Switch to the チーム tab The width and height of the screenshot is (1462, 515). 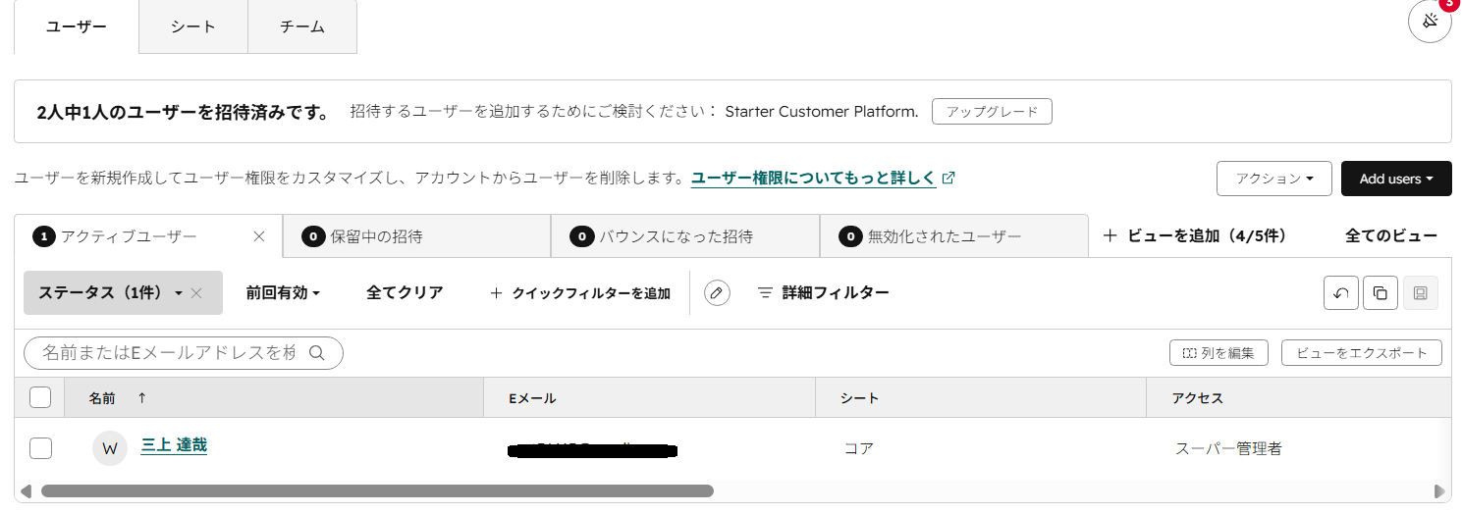tap(302, 26)
